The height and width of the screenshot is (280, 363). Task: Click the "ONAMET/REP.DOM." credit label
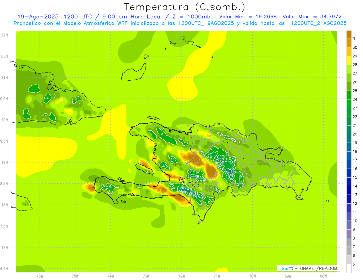tap(319, 268)
